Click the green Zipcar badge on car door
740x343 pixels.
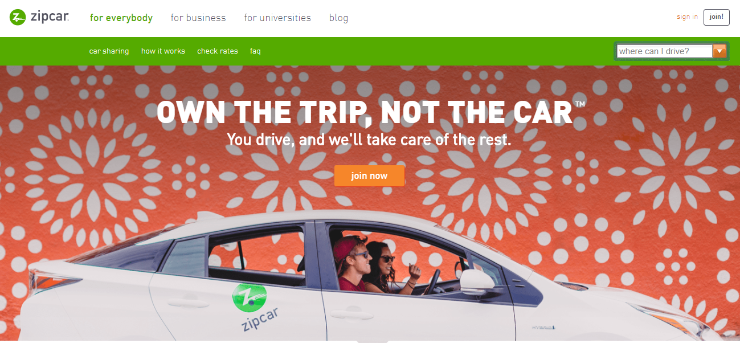coord(250,298)
